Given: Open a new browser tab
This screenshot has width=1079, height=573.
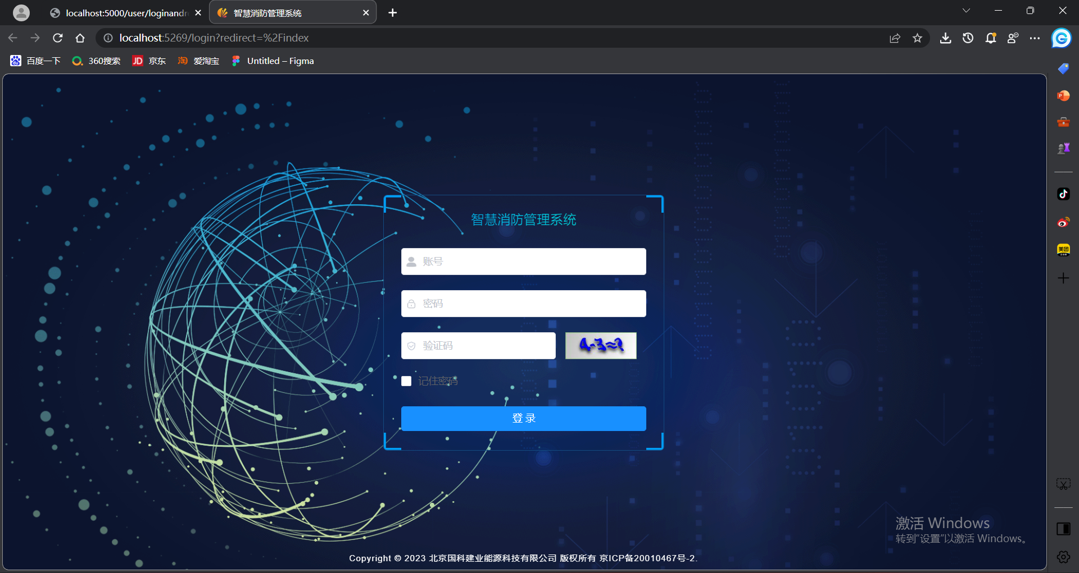Looking at the screenshot, I should point(392,13).
